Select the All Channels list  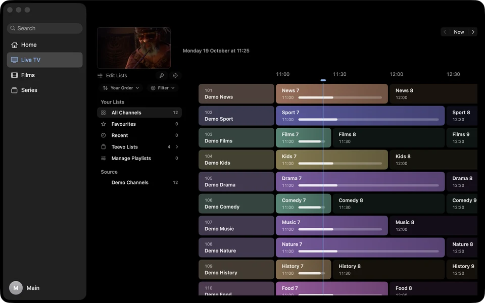(x=139, y=113)
